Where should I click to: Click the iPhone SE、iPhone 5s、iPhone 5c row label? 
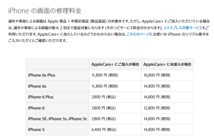tap(58, 119)
